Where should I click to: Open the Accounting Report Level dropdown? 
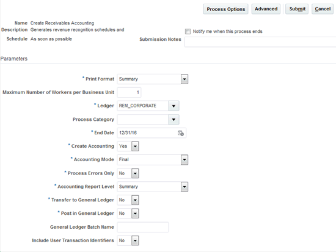[184, 187]
